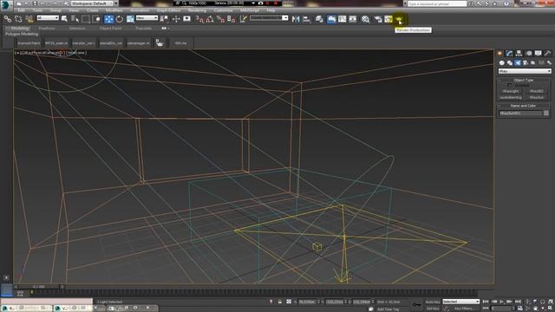Toggle Spinner Snap
This screenshot has height=312, width=555.
tap(232, 19)
